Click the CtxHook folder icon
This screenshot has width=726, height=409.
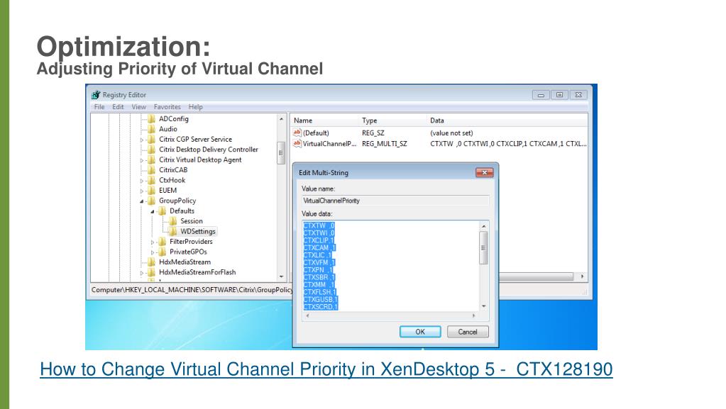[x=151, y=180]
